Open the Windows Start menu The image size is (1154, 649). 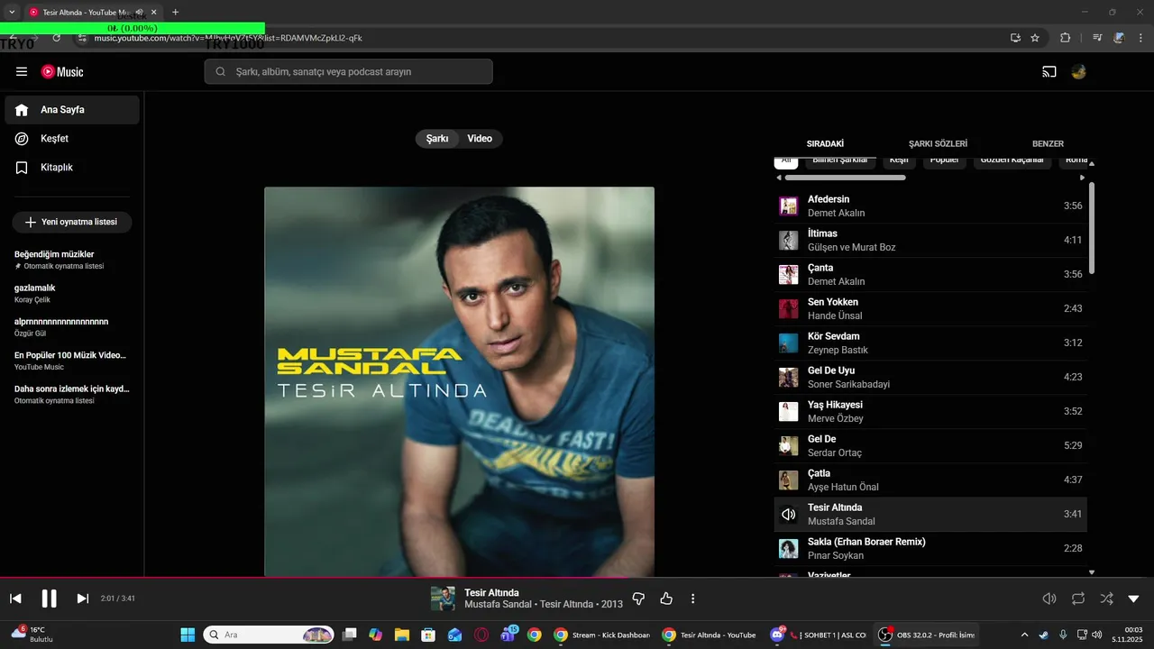click(x=188, y=635)
